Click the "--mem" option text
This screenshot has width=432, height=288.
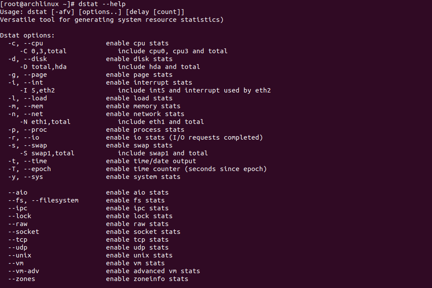pos(34,106)
